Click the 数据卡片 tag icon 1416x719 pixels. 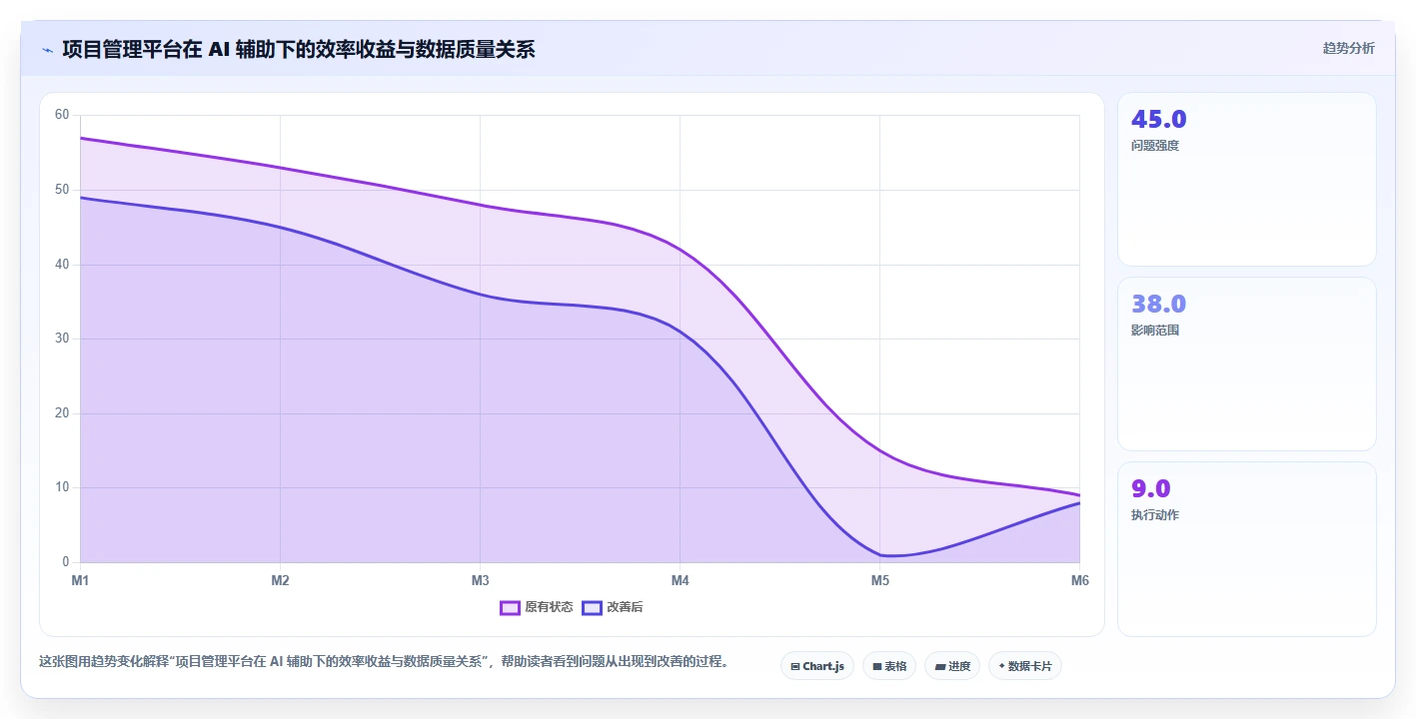pos(1001,666)
